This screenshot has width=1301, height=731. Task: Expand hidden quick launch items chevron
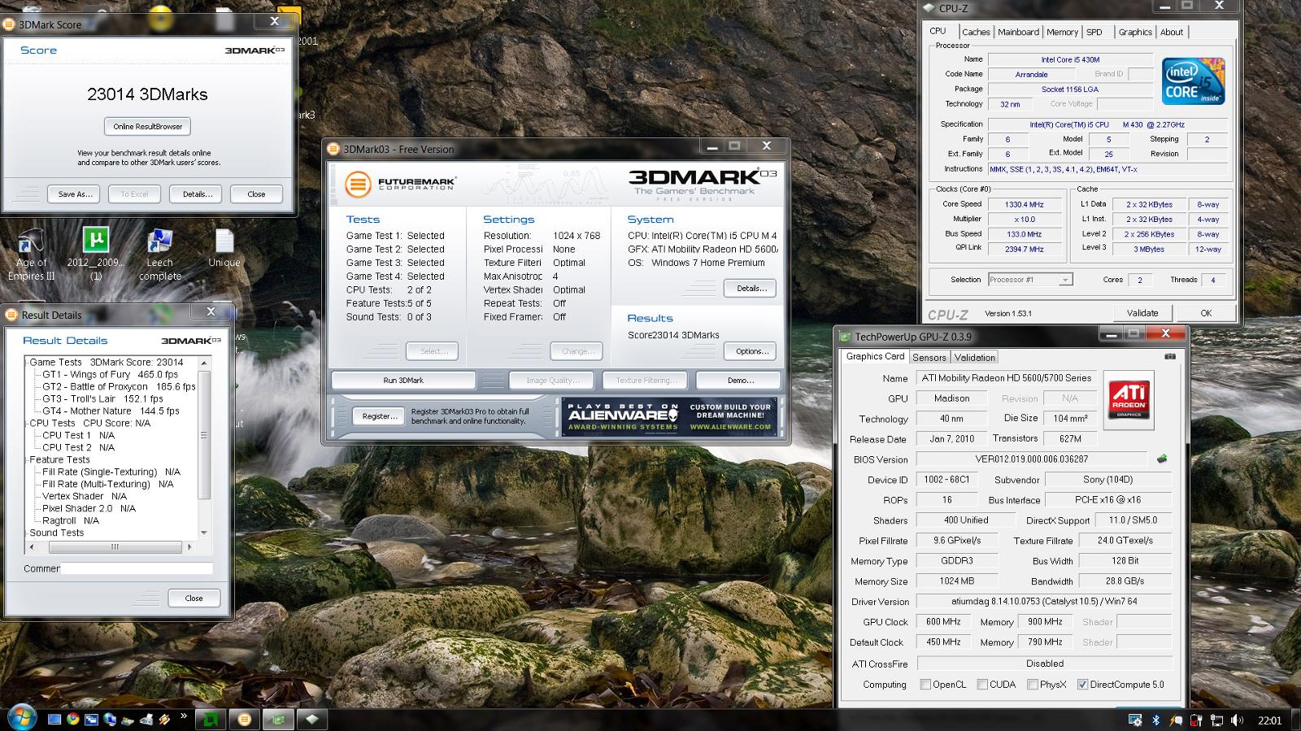[183, 716]
